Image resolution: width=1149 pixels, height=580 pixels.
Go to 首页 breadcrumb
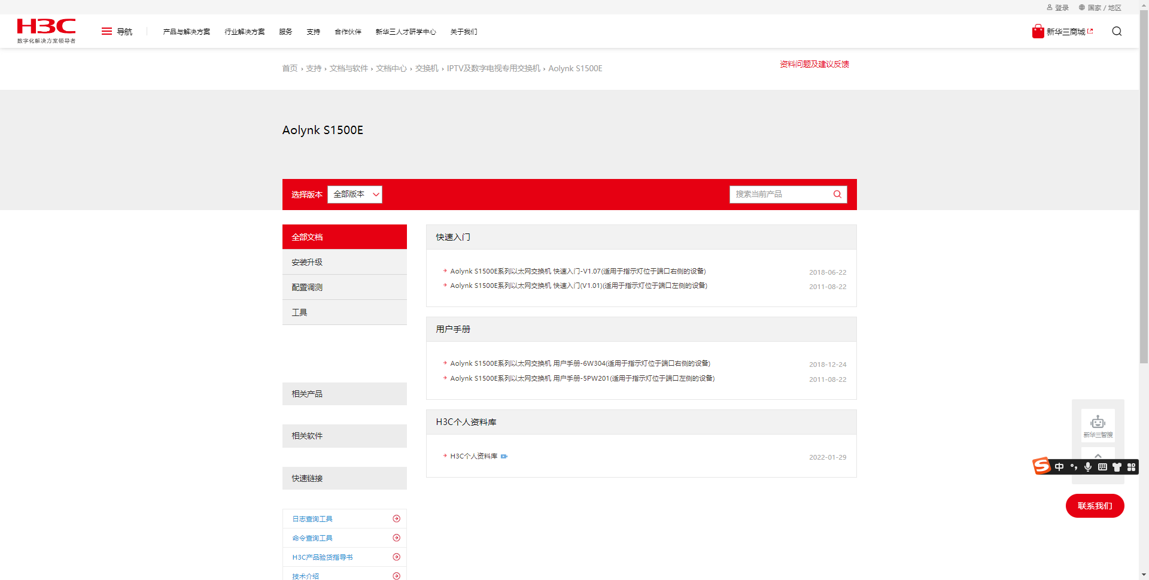click(290, 68)
